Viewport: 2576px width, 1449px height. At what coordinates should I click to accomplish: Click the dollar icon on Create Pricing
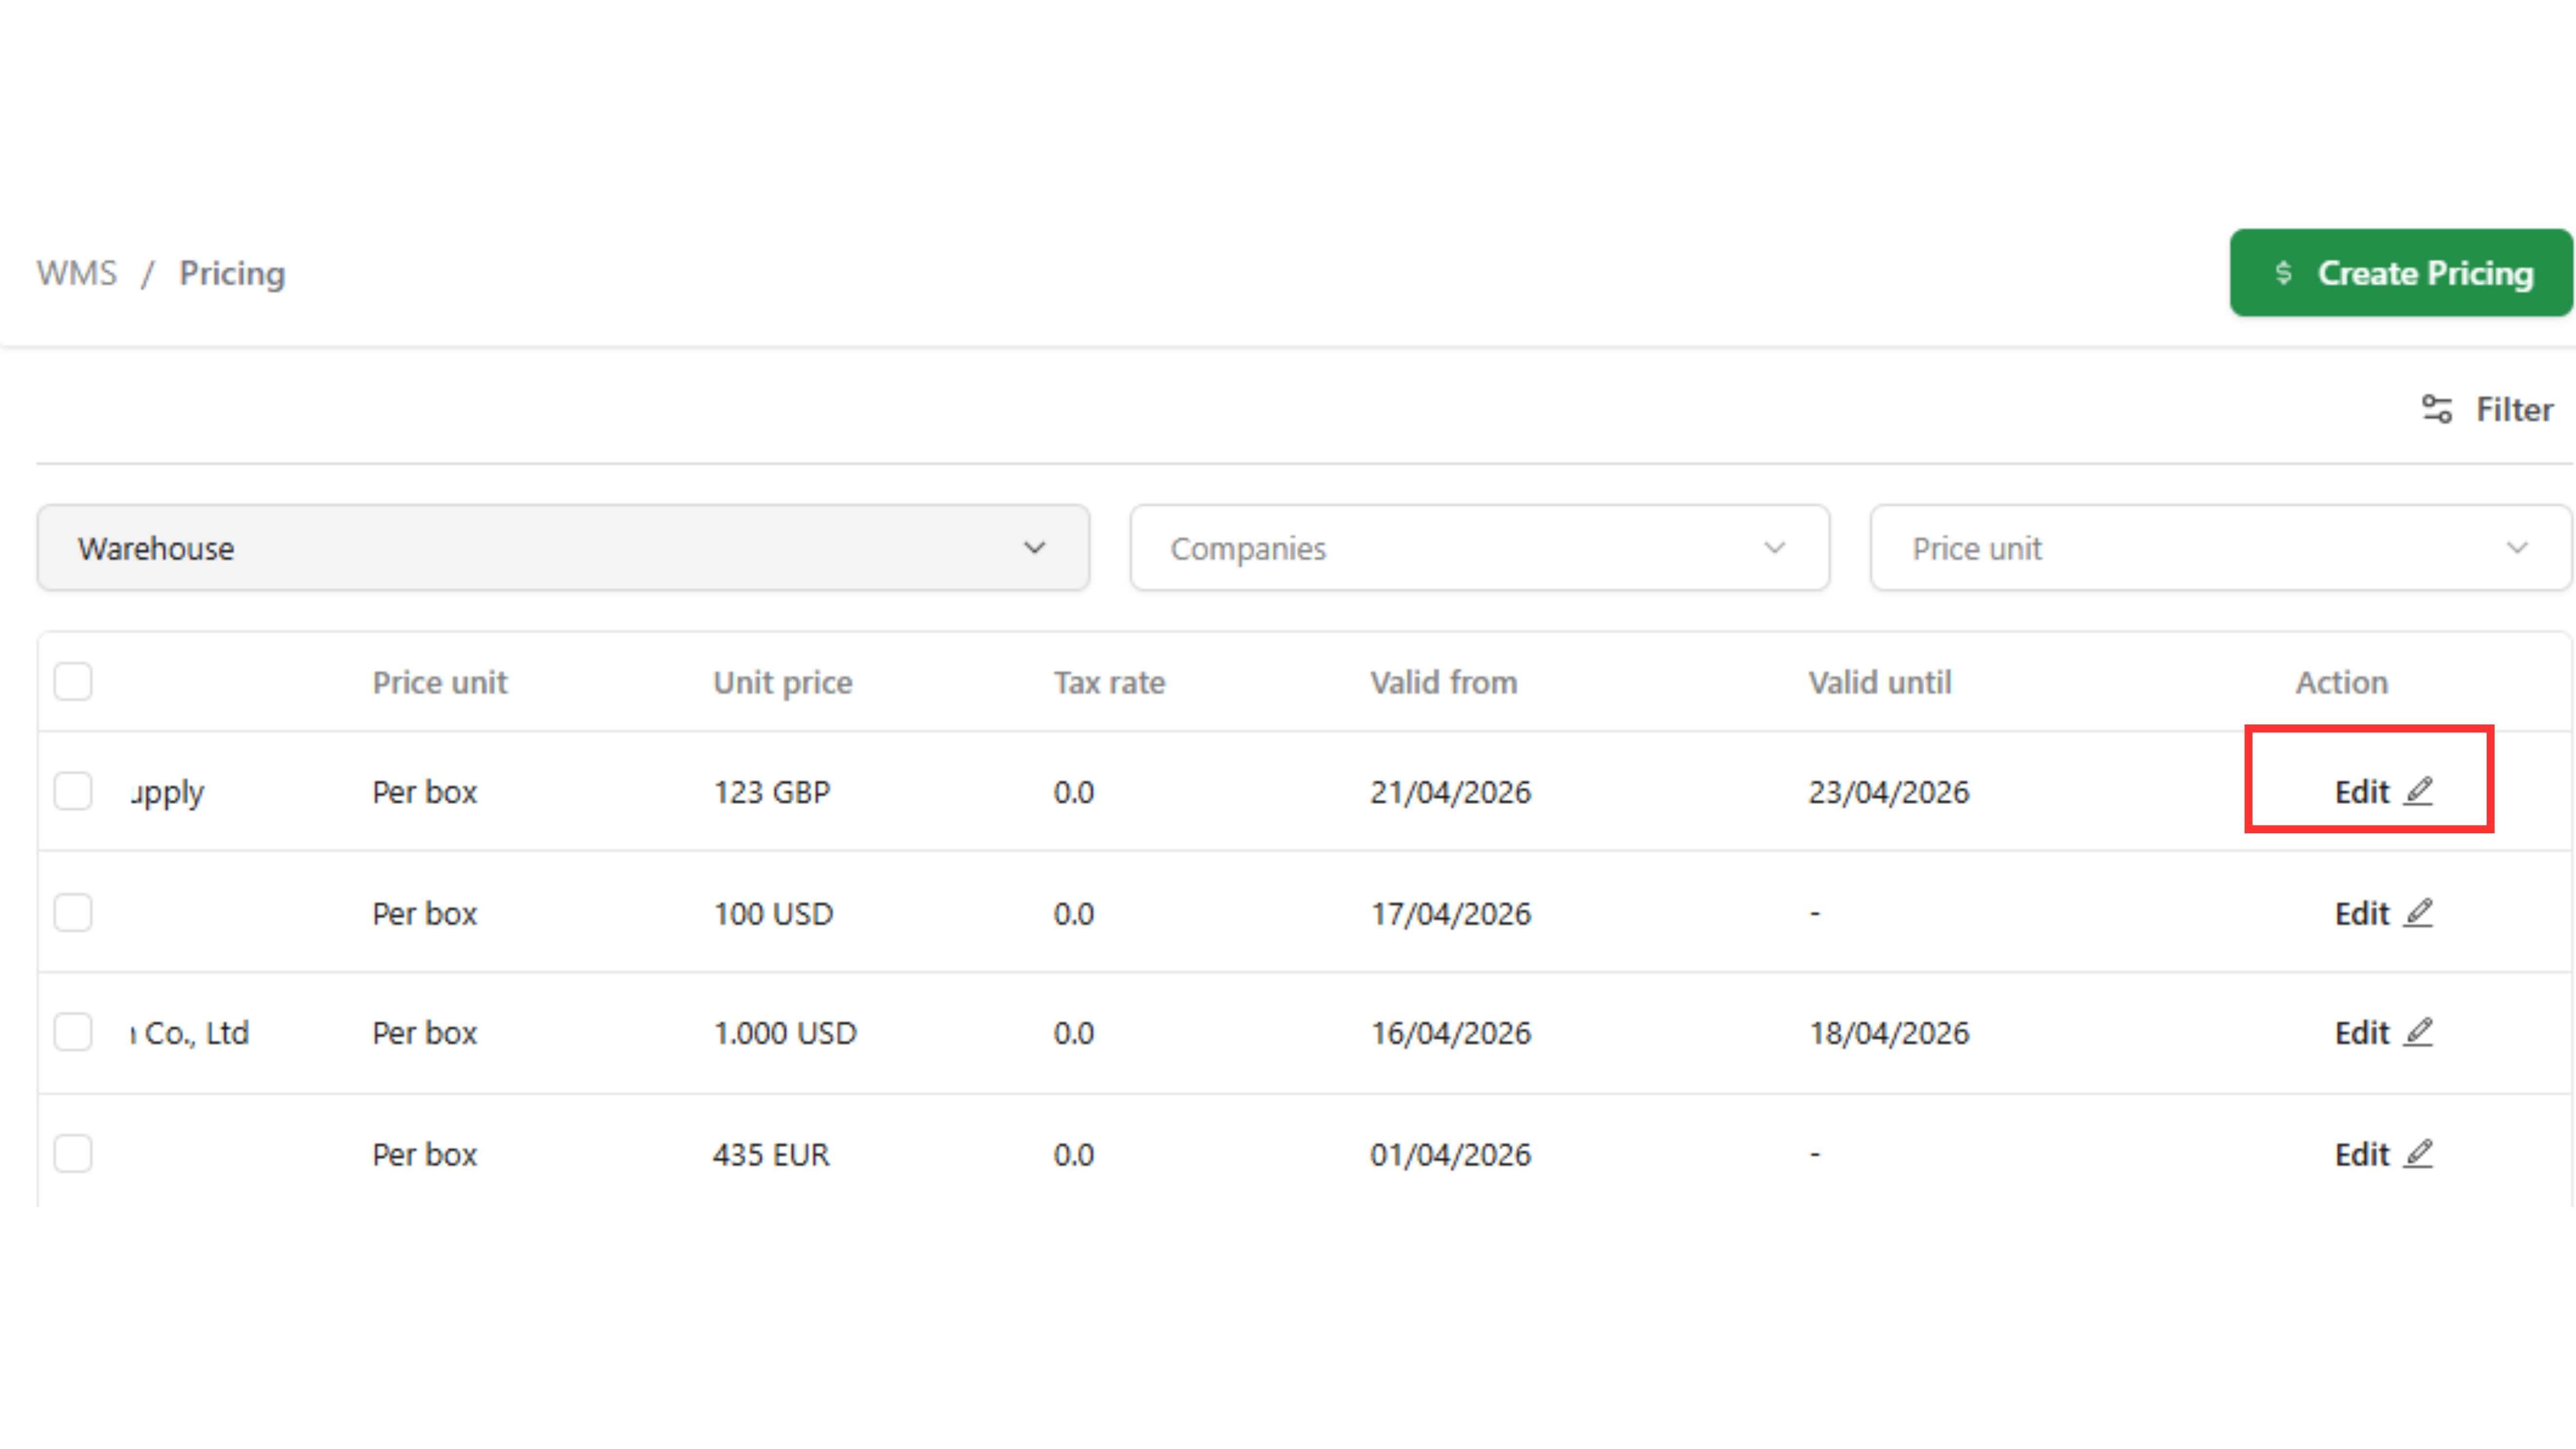pos(2283,273)
